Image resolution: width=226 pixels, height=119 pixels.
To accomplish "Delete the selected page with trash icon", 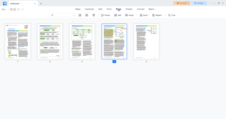I will click(94, 15).
